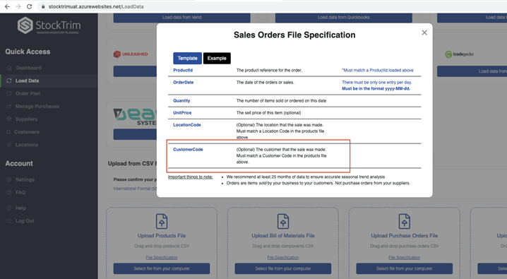Screen dimensions: 507x279
Task: Click the Load data button under tradegecko
Action: click(472, 71)
